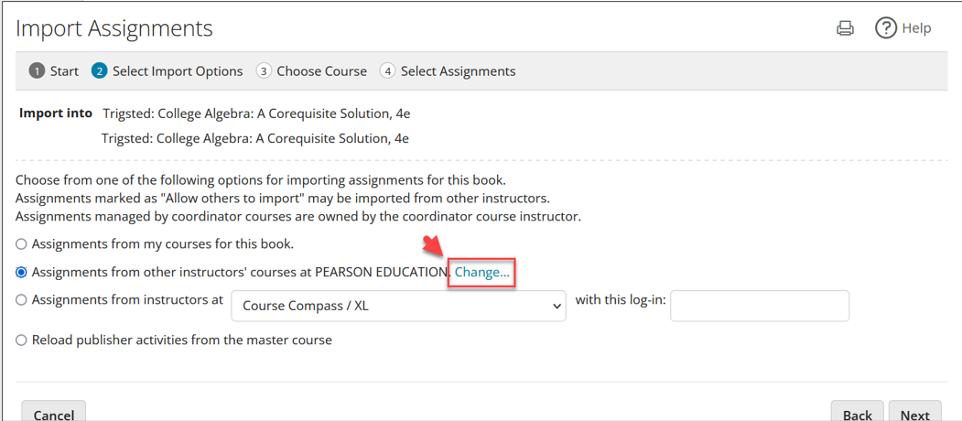Click step 4 number circle icon

click(387, 71)
